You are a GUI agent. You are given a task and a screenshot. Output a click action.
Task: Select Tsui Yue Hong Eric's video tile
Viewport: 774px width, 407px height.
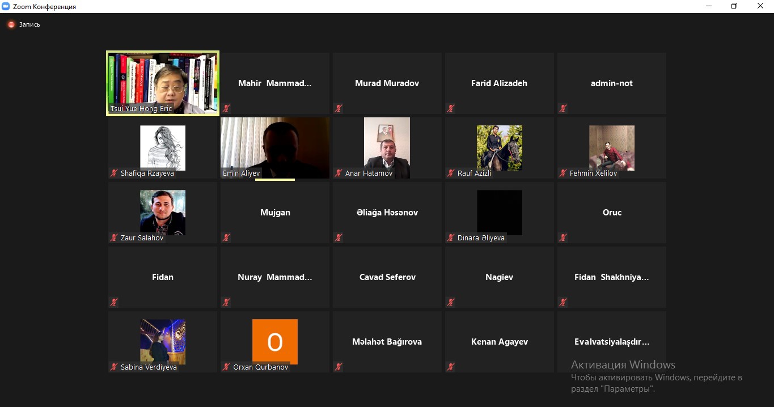click(x=163, y=83)
